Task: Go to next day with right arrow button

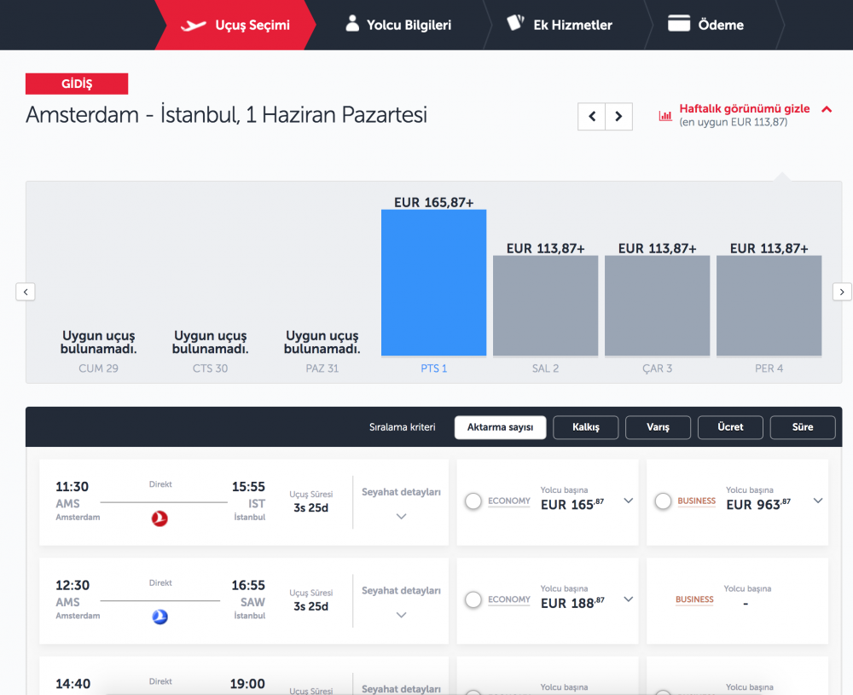Action: coord(619,116)
